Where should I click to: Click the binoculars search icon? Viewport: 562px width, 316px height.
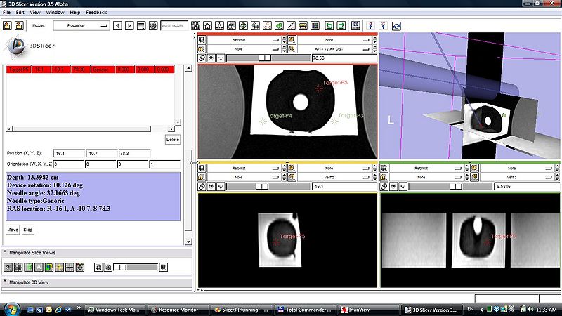pyautogui.click(x=195, y=26)
